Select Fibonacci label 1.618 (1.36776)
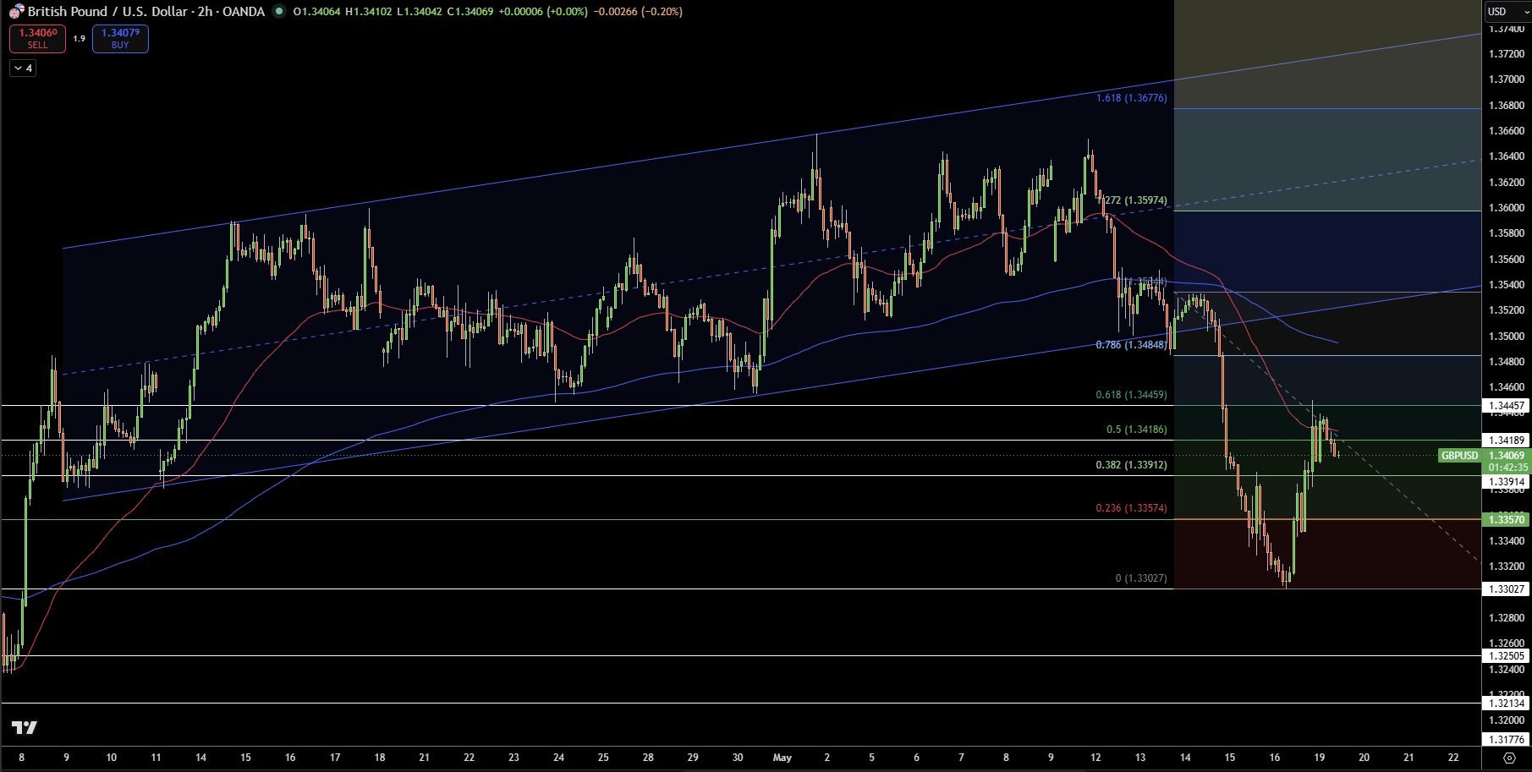 [x=1131, y=98]
